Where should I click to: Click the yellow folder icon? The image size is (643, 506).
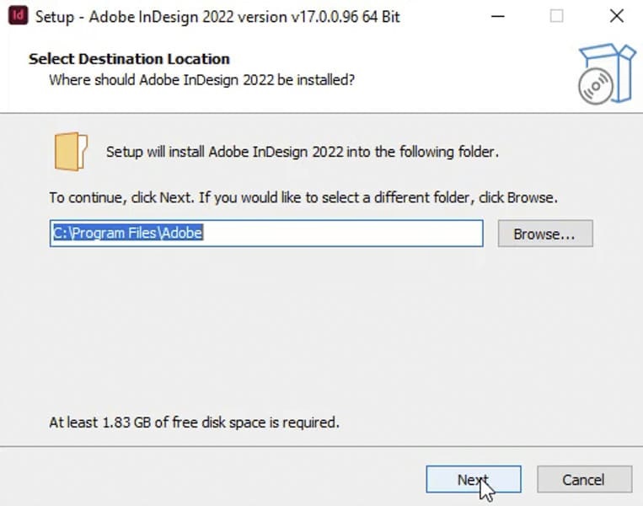(71, 152)
